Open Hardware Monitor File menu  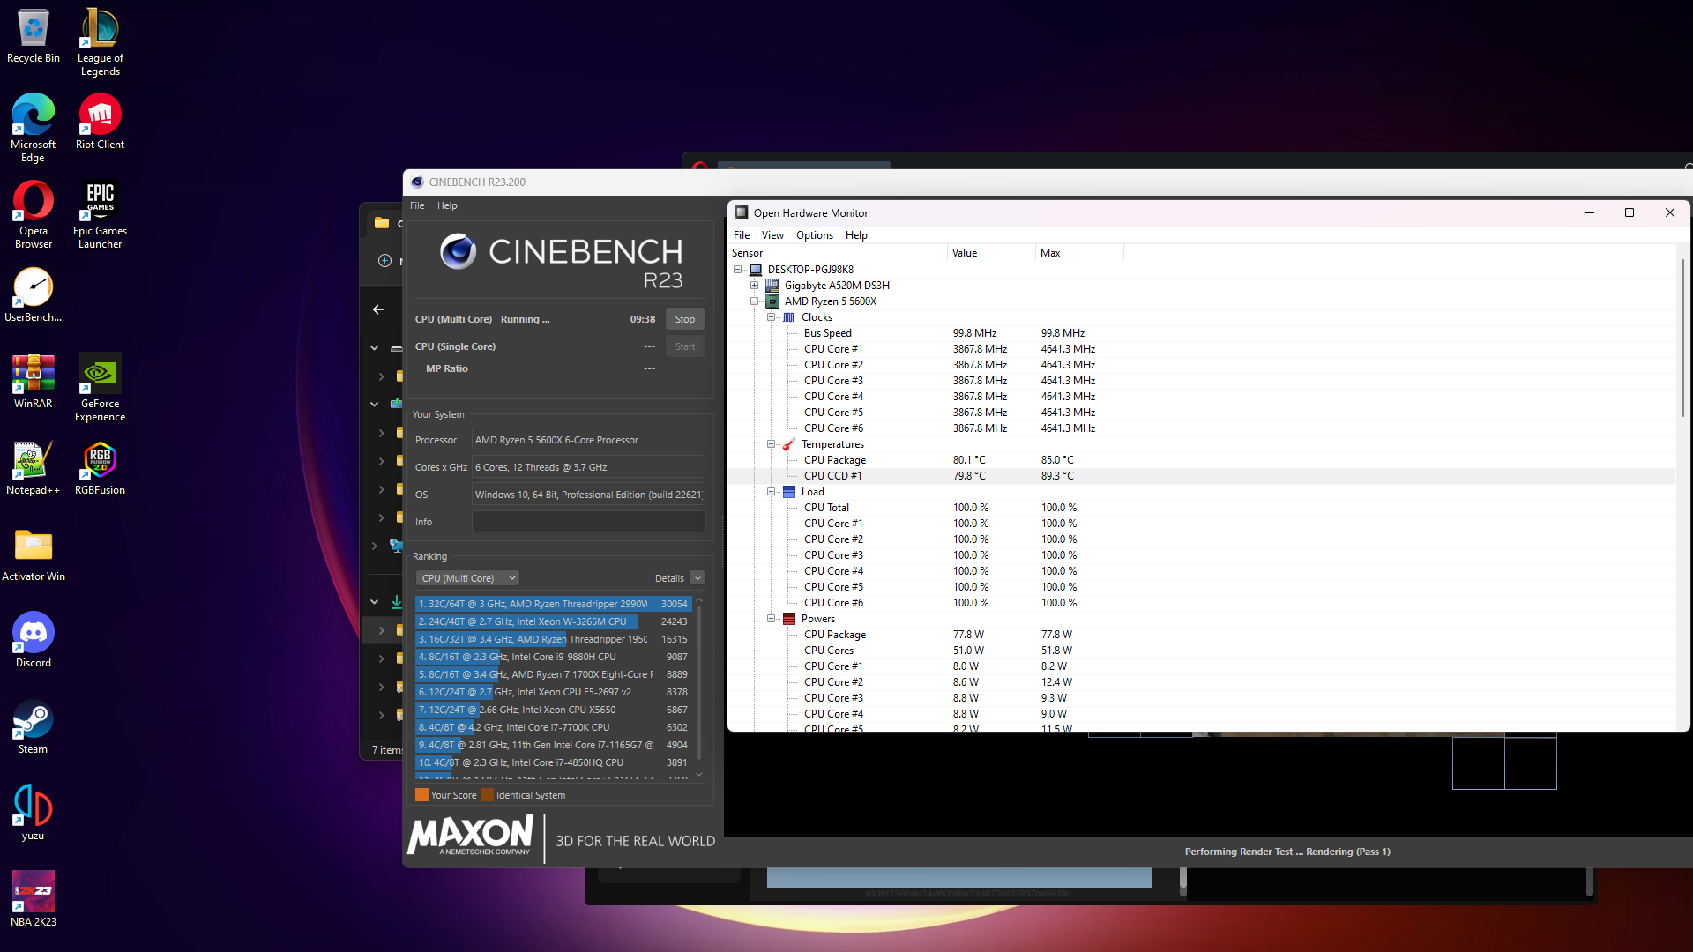[x=742, y=235]
